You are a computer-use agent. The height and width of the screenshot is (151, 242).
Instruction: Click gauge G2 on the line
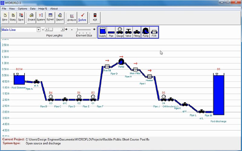tap(79, 98)
